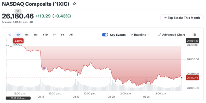Click the red current price endpoint dot

[182, 78]
